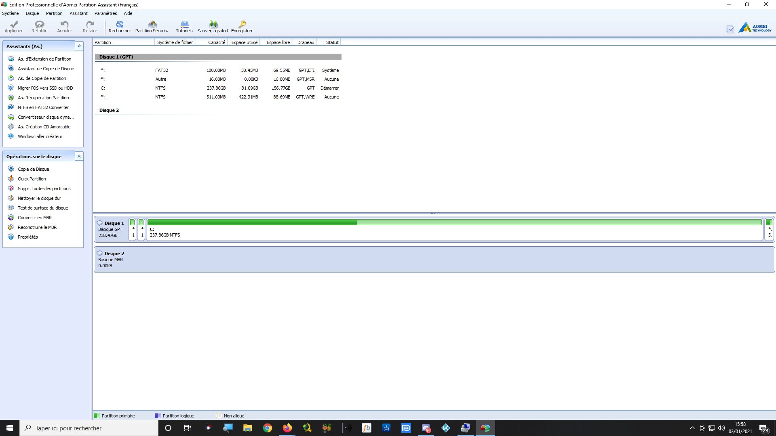The image size is (776, 436).
Task: Toggle the checkbox icon beside AOMEI logo
Action: pos(730,29)
